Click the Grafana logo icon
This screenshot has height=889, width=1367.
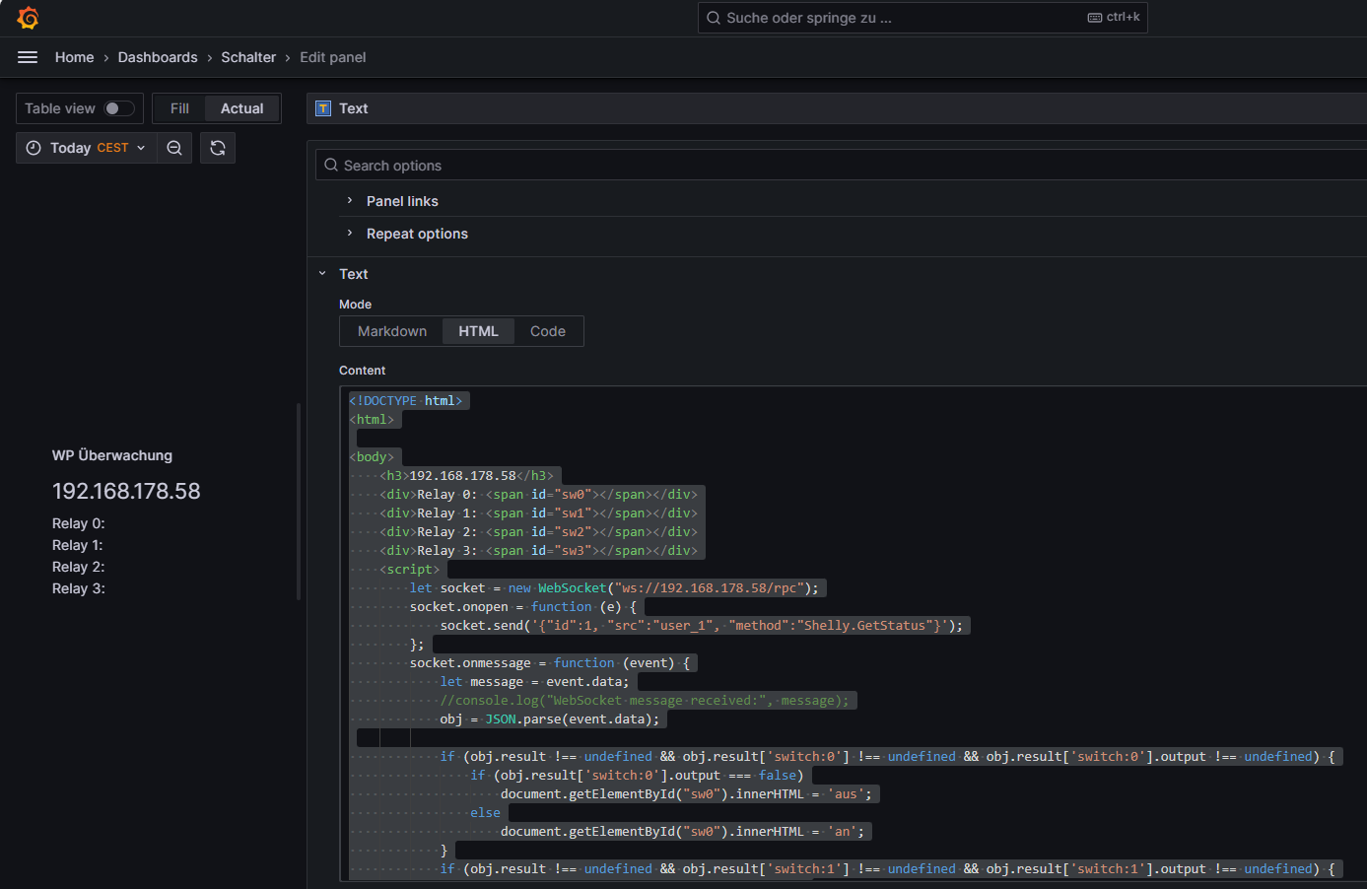[x=28, y=18]
